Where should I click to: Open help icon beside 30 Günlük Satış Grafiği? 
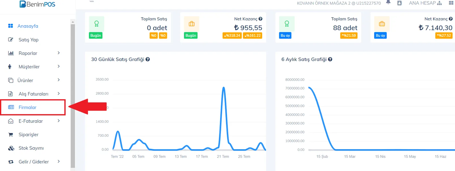click(148, 59)
